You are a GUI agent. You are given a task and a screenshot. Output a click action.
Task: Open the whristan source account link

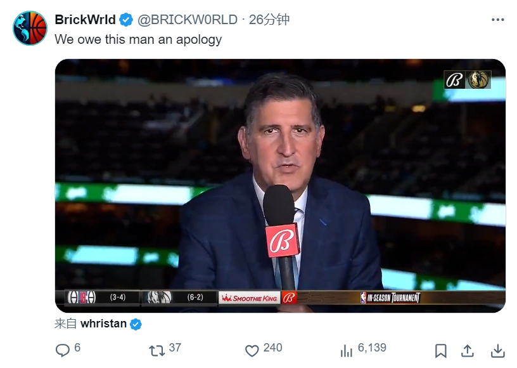click(x=104, y=324)
